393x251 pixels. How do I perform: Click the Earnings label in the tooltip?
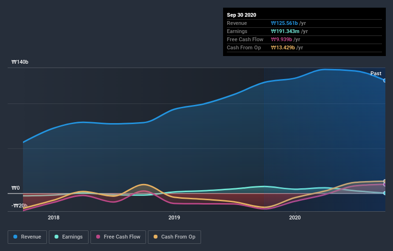click(x=237, y=31)
